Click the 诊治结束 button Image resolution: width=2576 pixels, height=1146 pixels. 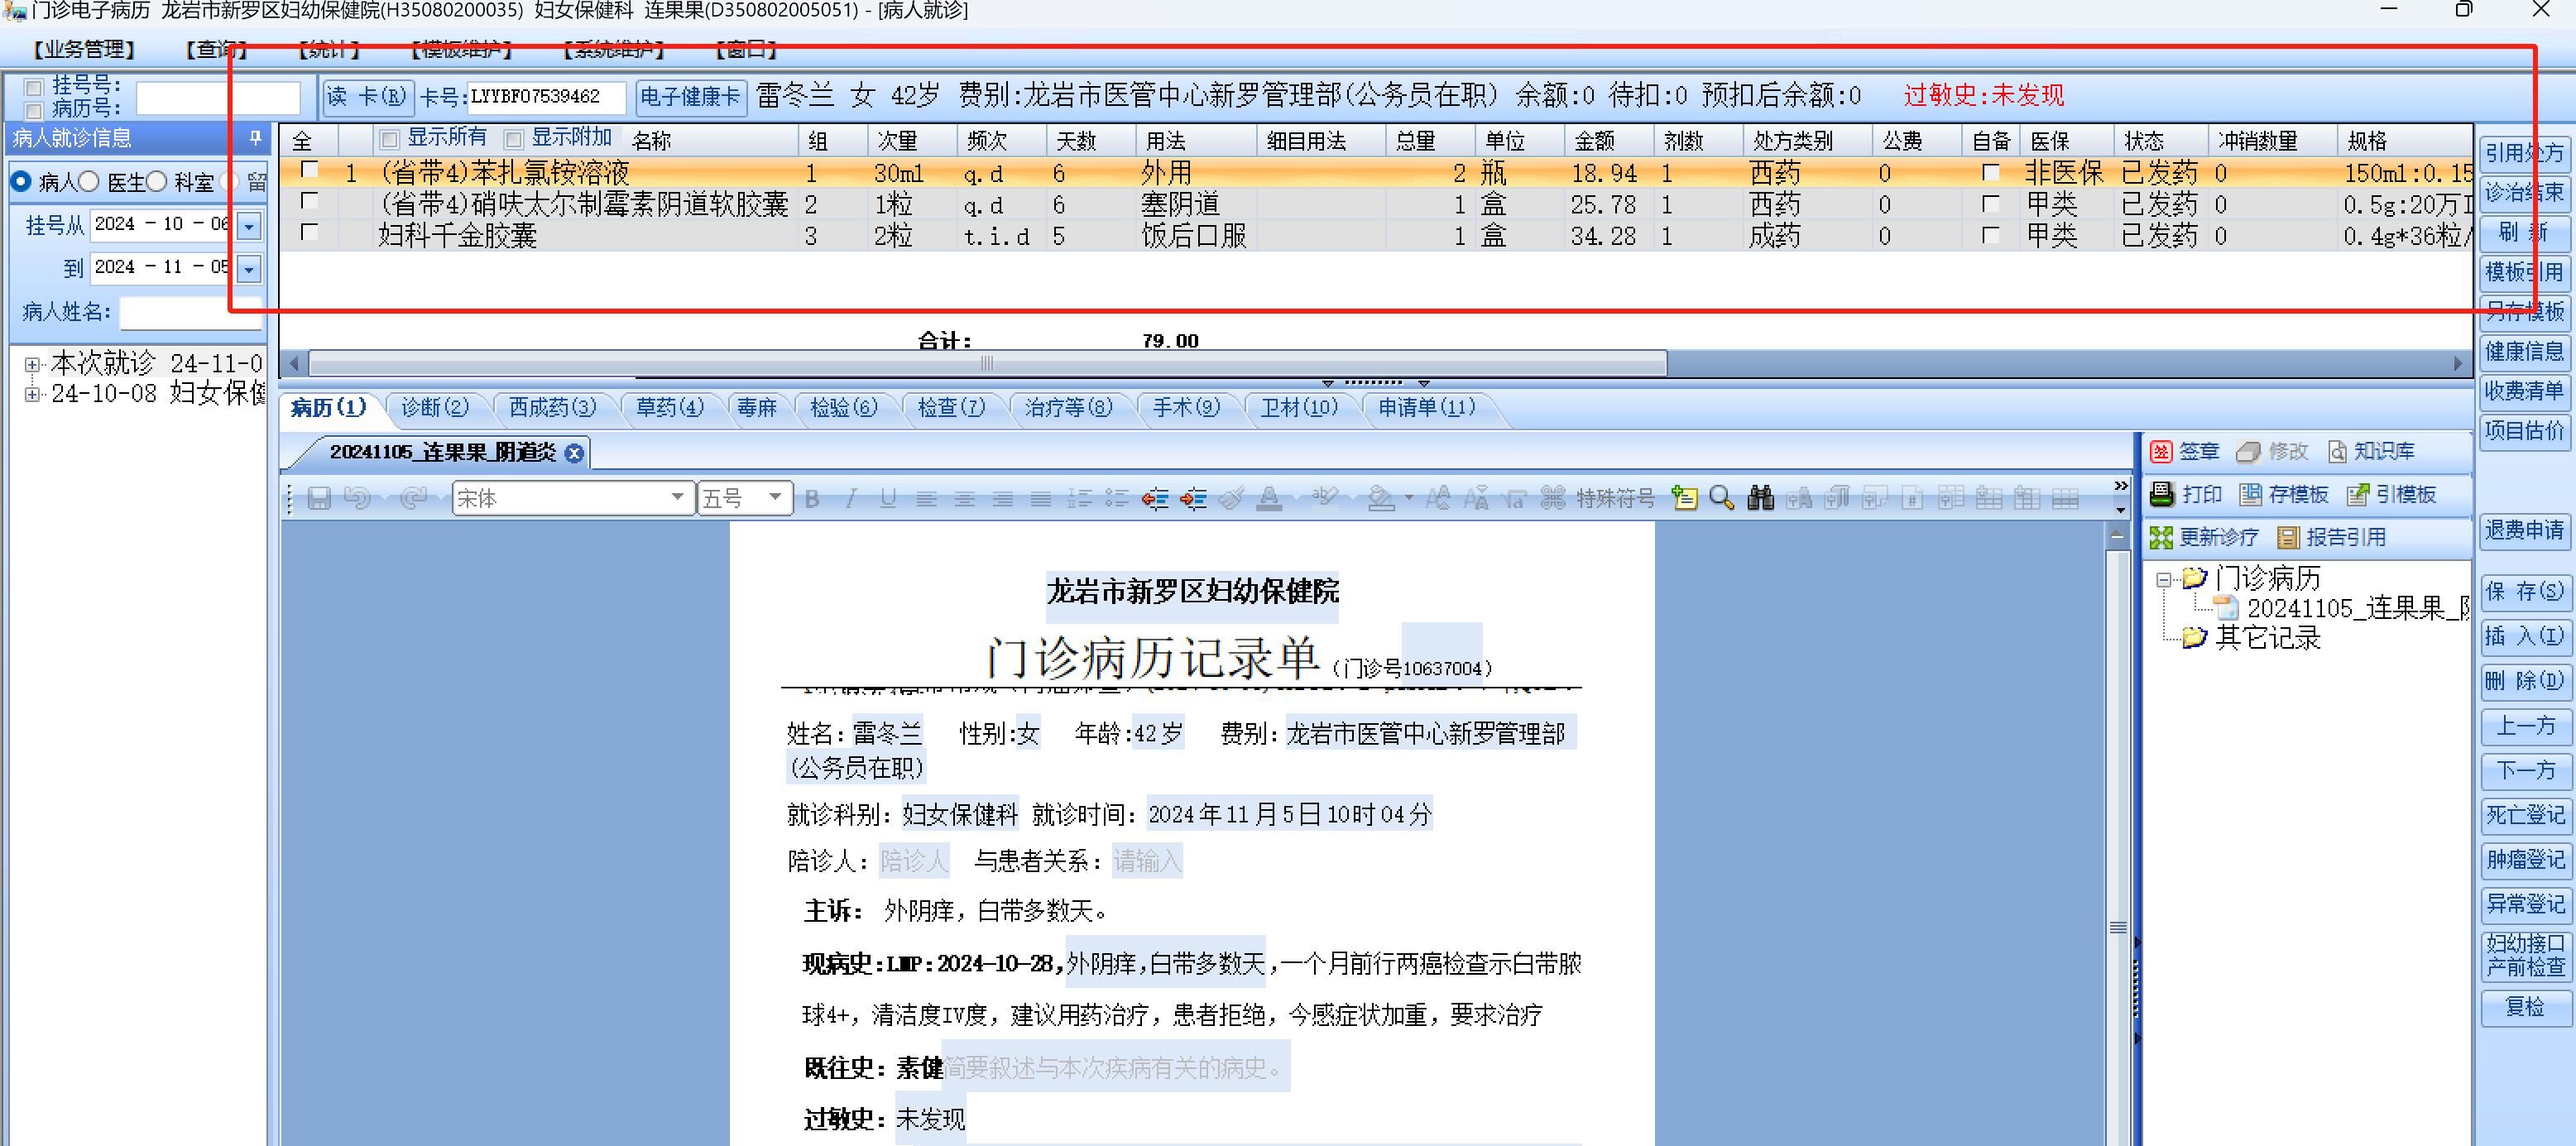coord(2523,192)
